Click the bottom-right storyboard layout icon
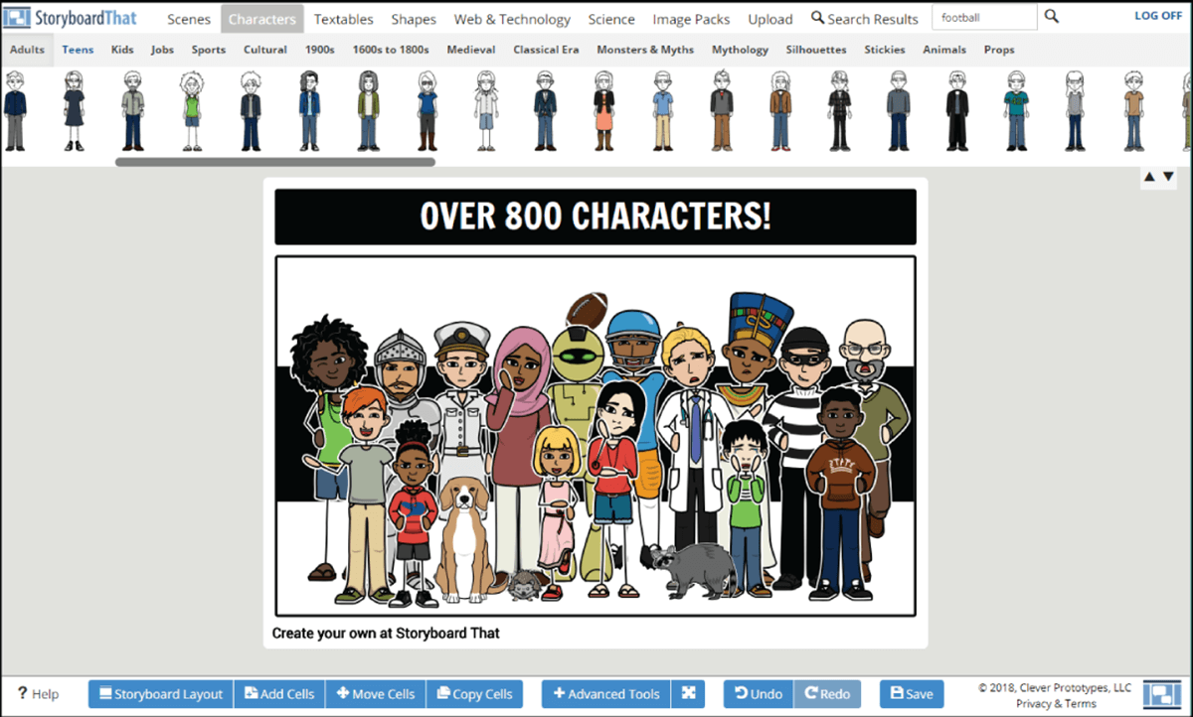The height and width of the screenshot is (717, 1193). [x=1160, y=694]
